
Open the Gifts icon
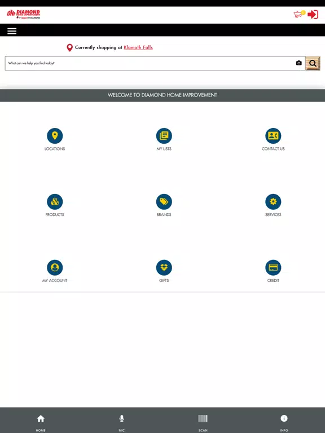pyautogui.click(x=164, y=267)
